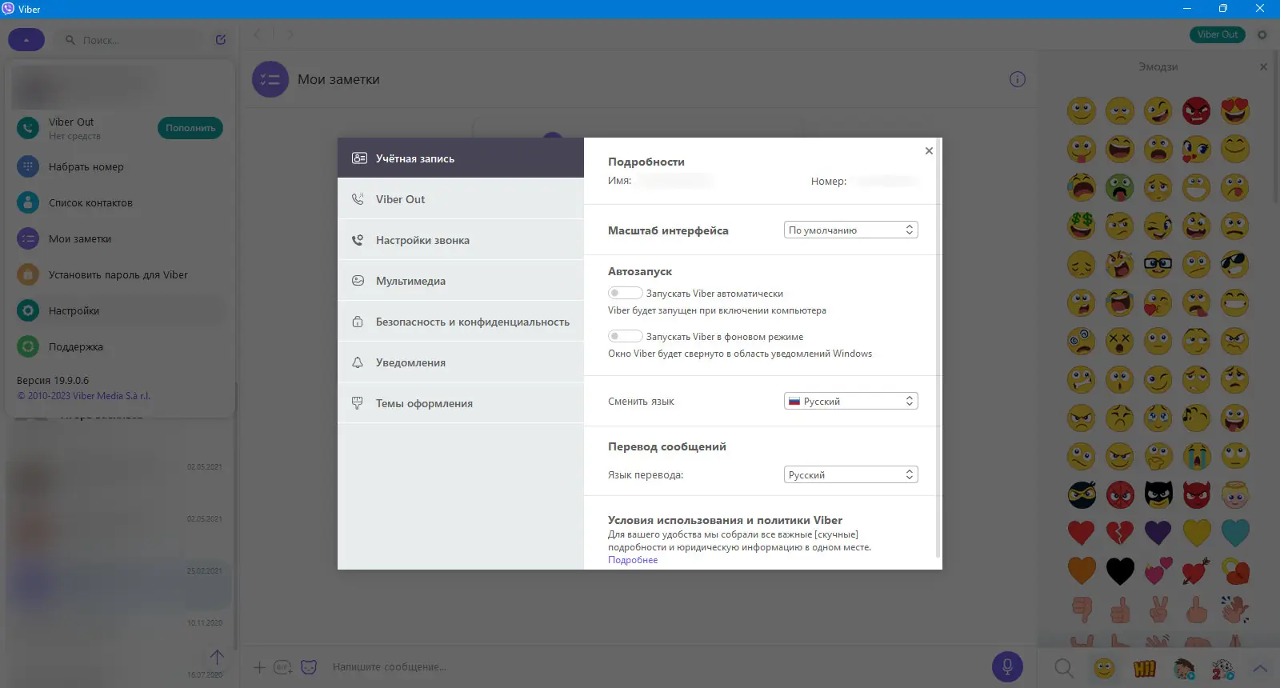
Task: Switch to the Мультимедиа tab
Action: point(461,281)
